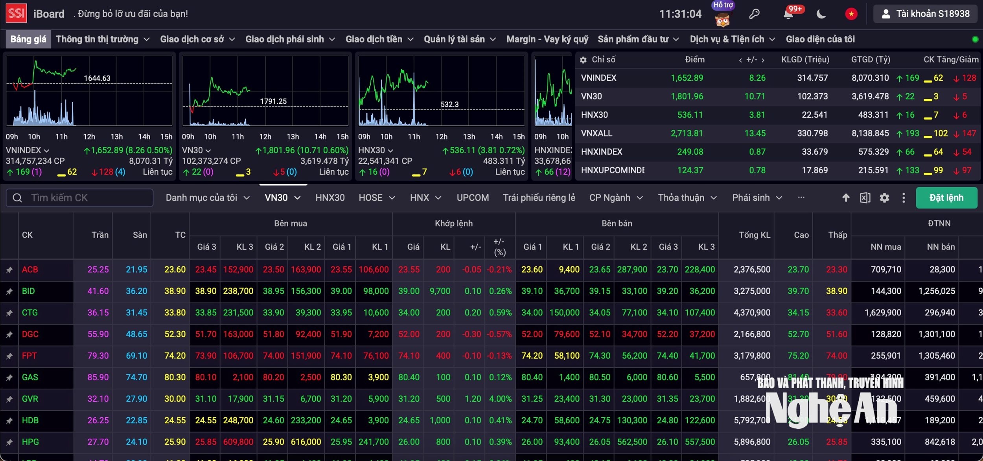Open Giao diện của tôi menu
Viewport: 983px width, 461px height.
pos(820,39)
